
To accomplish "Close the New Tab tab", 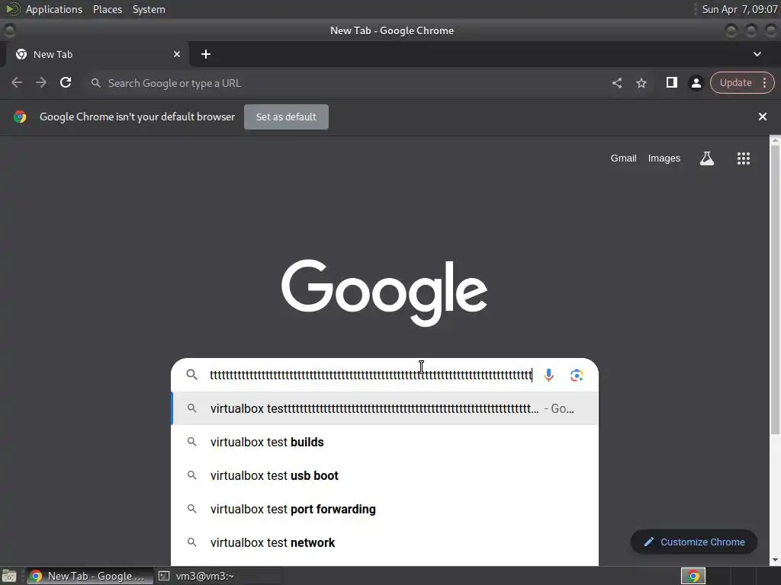I will pos(177,54).
